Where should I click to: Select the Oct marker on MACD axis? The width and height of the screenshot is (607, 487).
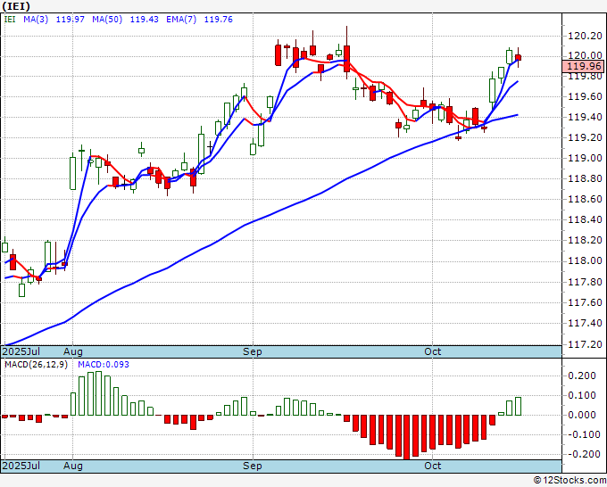(x=433, y=466)
